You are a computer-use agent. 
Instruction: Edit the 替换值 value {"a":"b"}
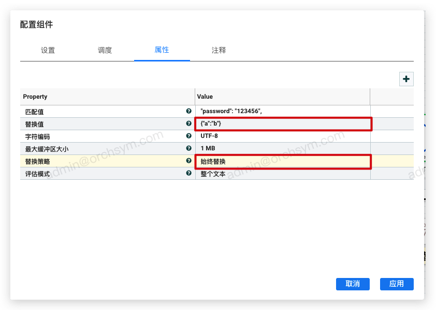point(282,124)
